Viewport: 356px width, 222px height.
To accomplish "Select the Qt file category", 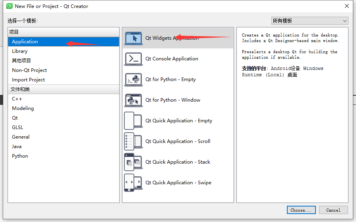I will (64, 118).
